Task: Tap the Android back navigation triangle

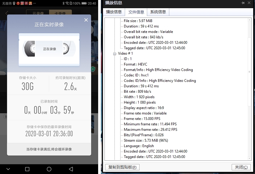Action: coord(71,169)
